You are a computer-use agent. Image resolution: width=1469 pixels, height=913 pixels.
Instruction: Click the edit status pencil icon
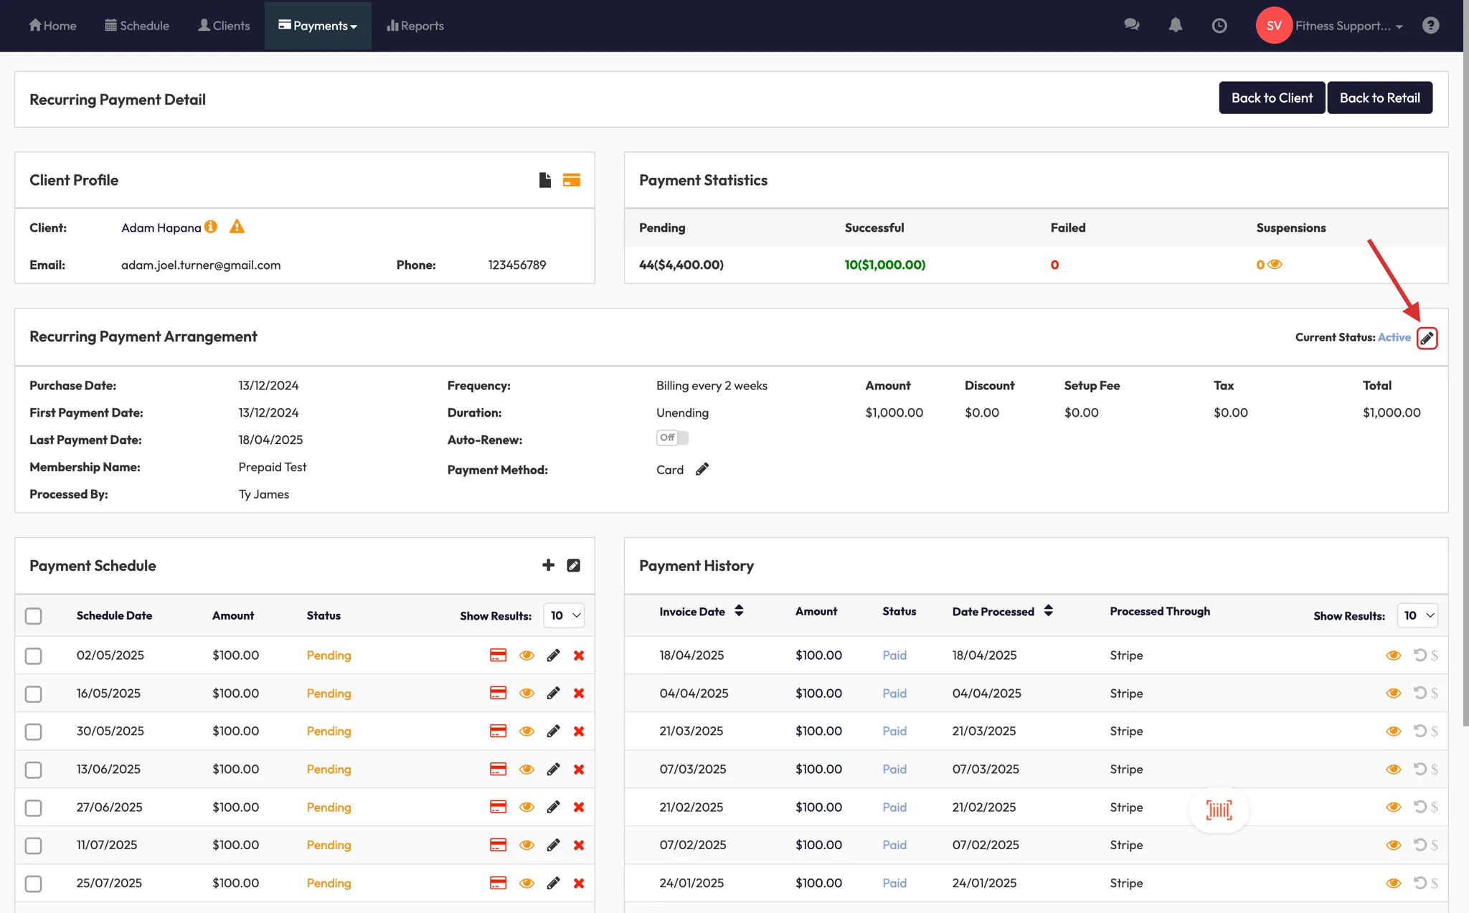pos(1427,338)
